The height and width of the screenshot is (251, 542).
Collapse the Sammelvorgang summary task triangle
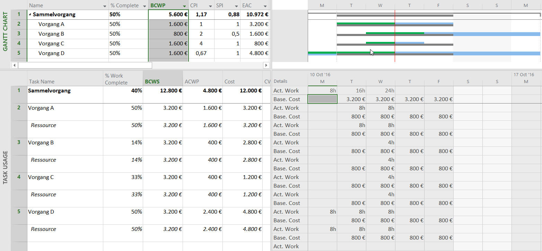(30, 15)
